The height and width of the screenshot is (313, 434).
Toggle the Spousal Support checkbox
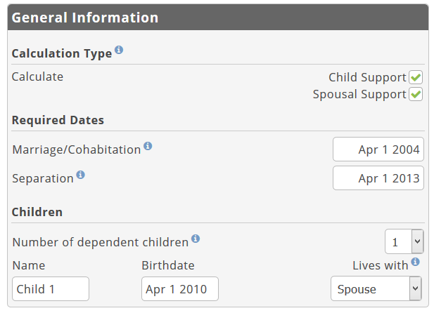coord(416,95)
